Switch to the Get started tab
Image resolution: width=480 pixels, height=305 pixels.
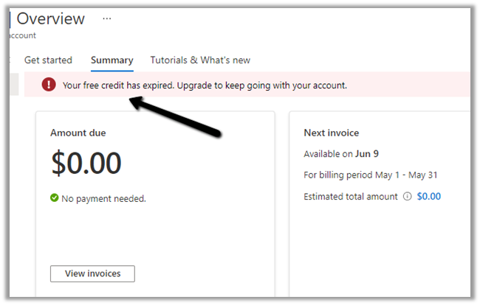48,60
